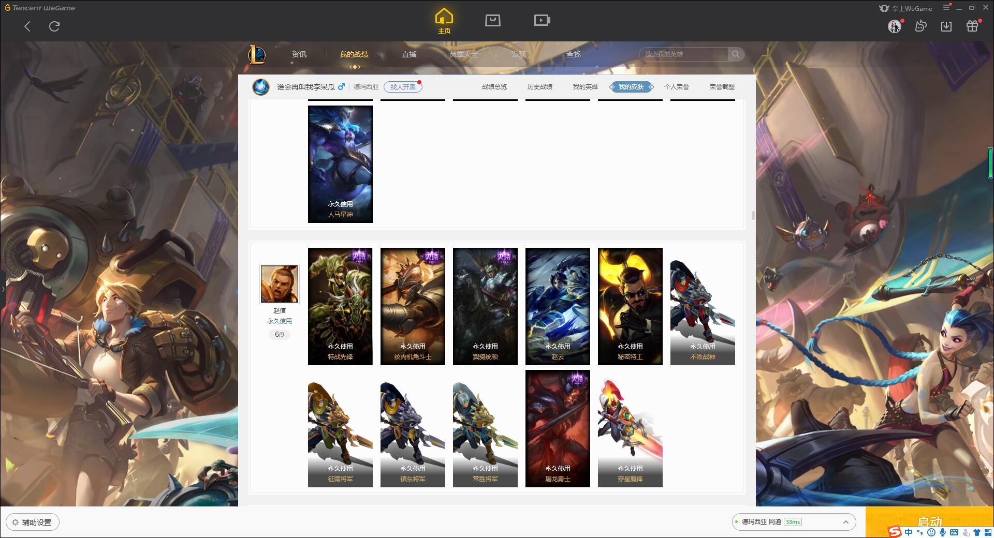This screenshot has height=538, width=994.
Task: Open the gift box rewards icon
Action: [x=972, y=26]
